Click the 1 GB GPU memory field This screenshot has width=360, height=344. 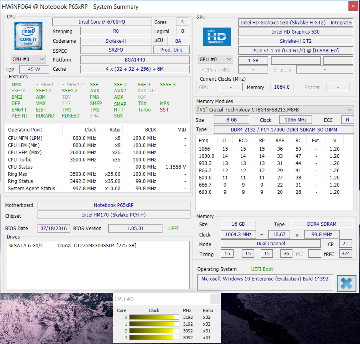(x=253, y=61)
